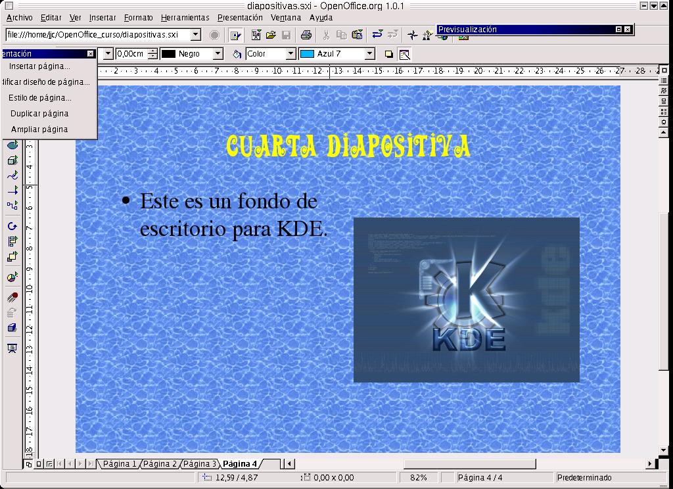Screen dimensions: 673x489
Task: Click the Arrange objects tool icon
Action: (12, 257)
